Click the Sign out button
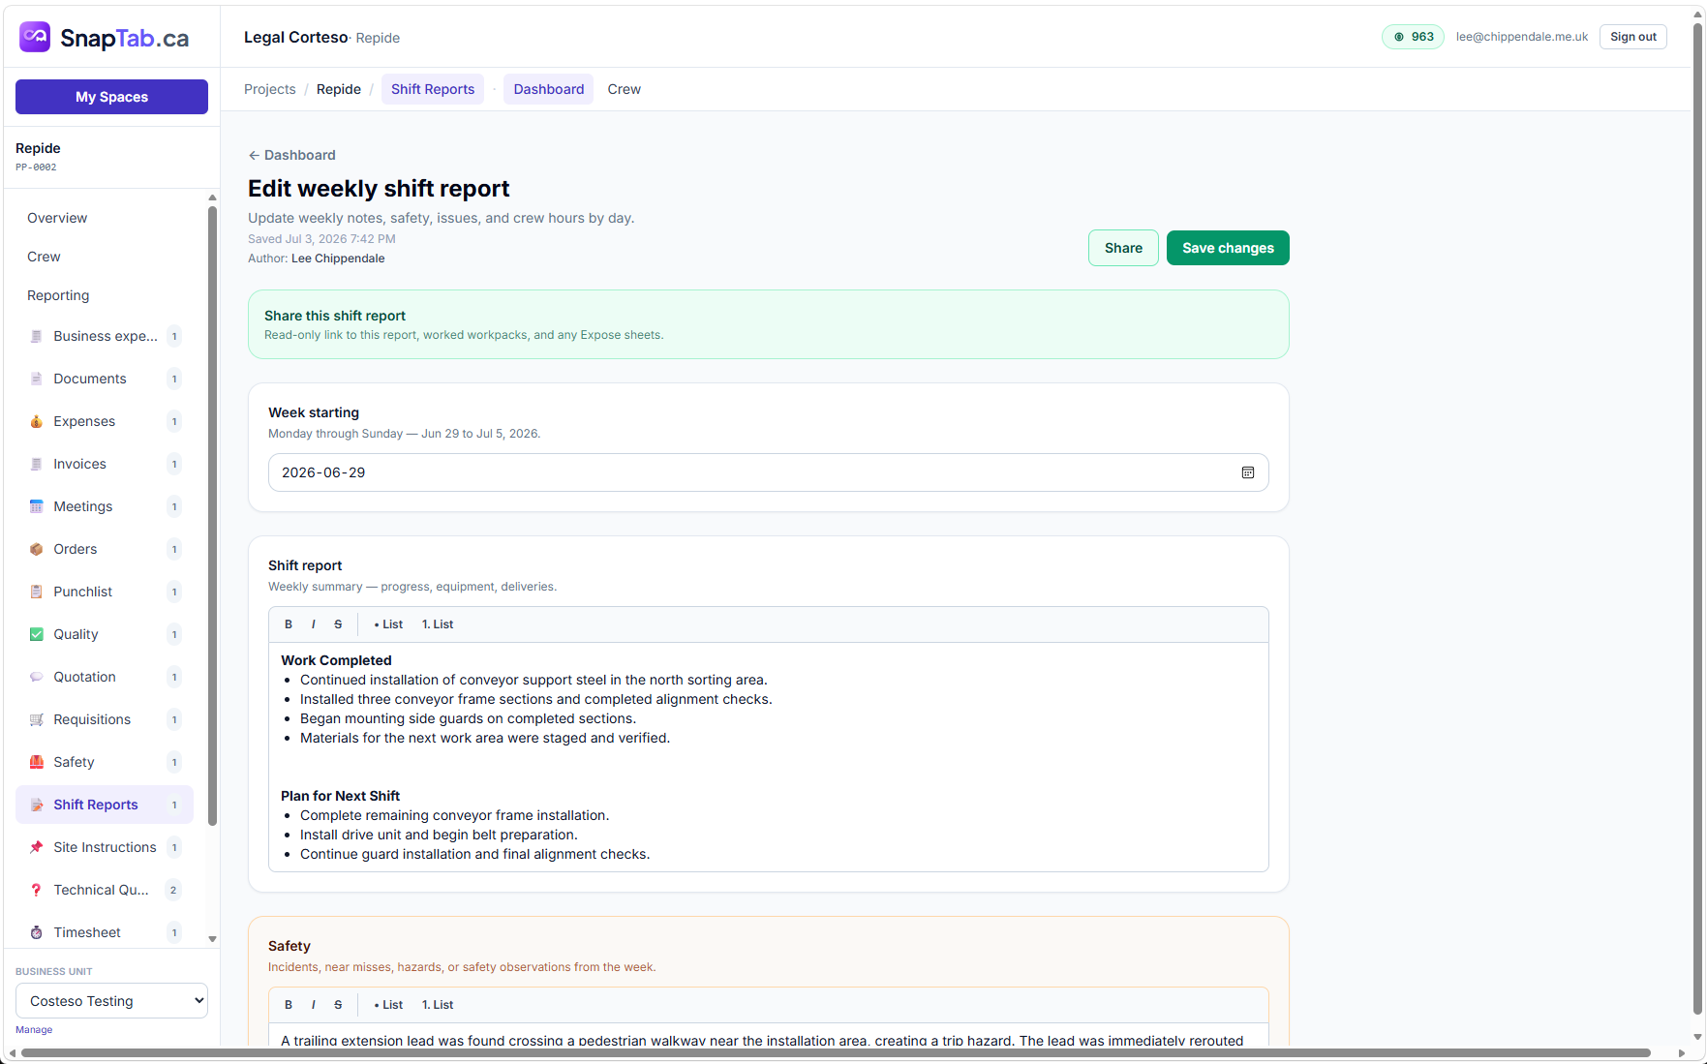 [x=1632, y=37]
